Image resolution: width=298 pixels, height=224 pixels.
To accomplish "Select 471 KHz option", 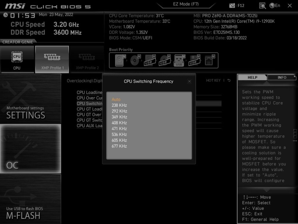I will (119, 129).
